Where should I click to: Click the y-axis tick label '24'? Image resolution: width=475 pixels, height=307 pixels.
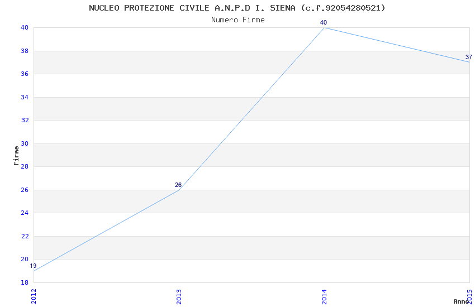click(25, 213)
